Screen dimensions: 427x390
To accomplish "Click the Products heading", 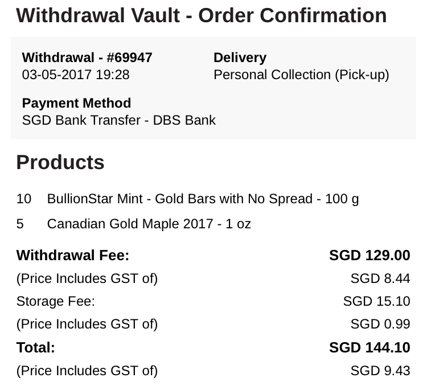I will [x=60, y=162].
